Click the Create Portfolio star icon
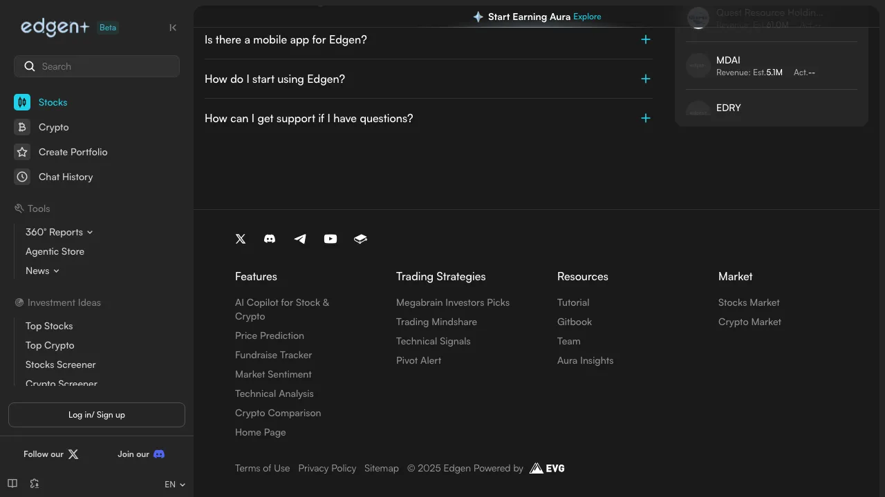 (x=21, y=152)
